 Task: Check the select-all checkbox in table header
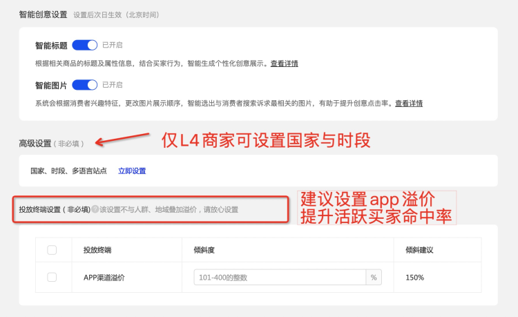point(52,250)
